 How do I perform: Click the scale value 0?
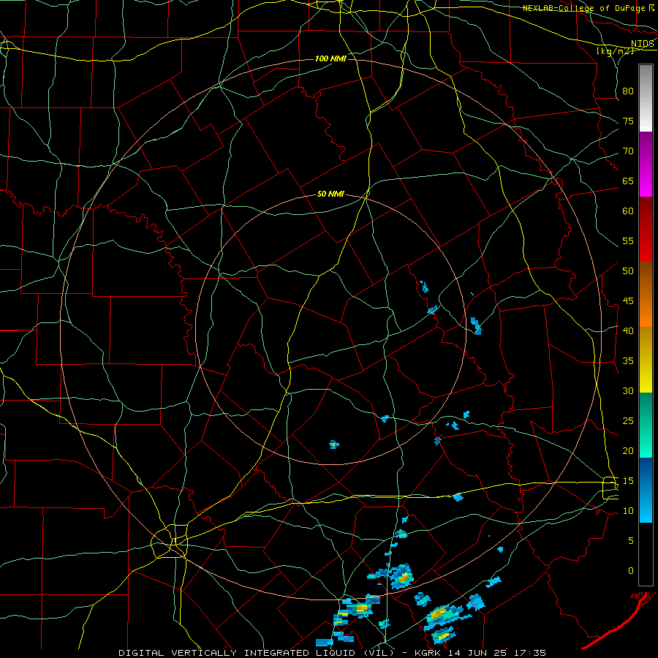pyautogui.click(x=631, y=571)
